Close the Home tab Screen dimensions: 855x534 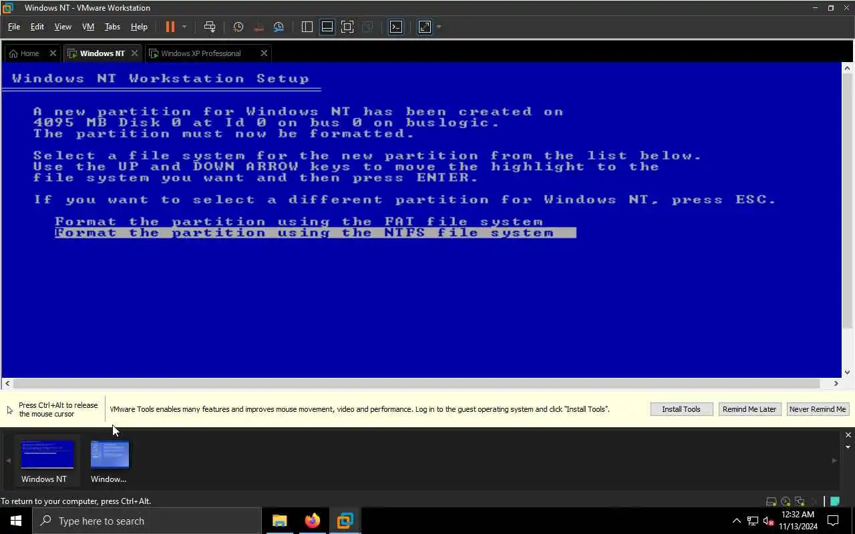[53, 53]
